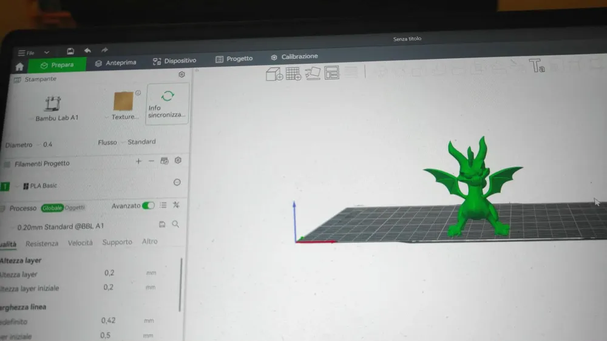Click the Arrange objects layout icon
The height and width of the screenshot is (341, 607).
[332, 73]
